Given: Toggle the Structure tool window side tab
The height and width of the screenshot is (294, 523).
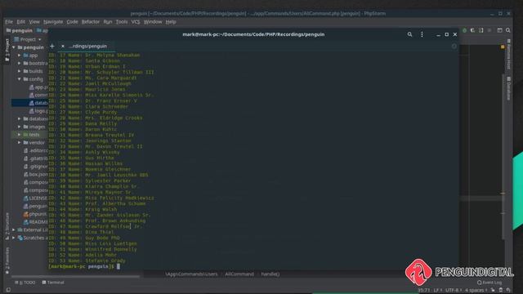Looking at the screenshot, I should click(7, 226).
